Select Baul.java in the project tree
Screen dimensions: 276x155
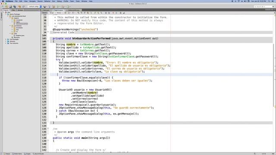tap(17, 37)
